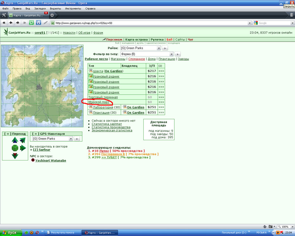Open the GPS-Навигация sector dropdown

click(52, 139)
